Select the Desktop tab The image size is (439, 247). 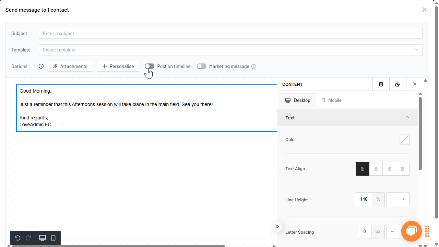pyautogui.click(x=298, y=100)
